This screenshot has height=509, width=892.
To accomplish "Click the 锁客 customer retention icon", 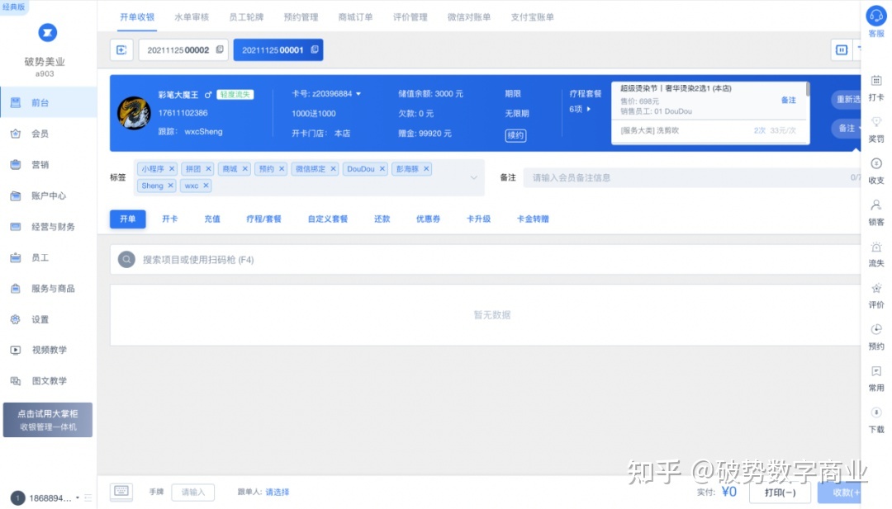I will tap(876, 210).
